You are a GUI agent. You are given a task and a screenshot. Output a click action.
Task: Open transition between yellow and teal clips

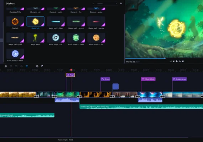coord(36,97)
